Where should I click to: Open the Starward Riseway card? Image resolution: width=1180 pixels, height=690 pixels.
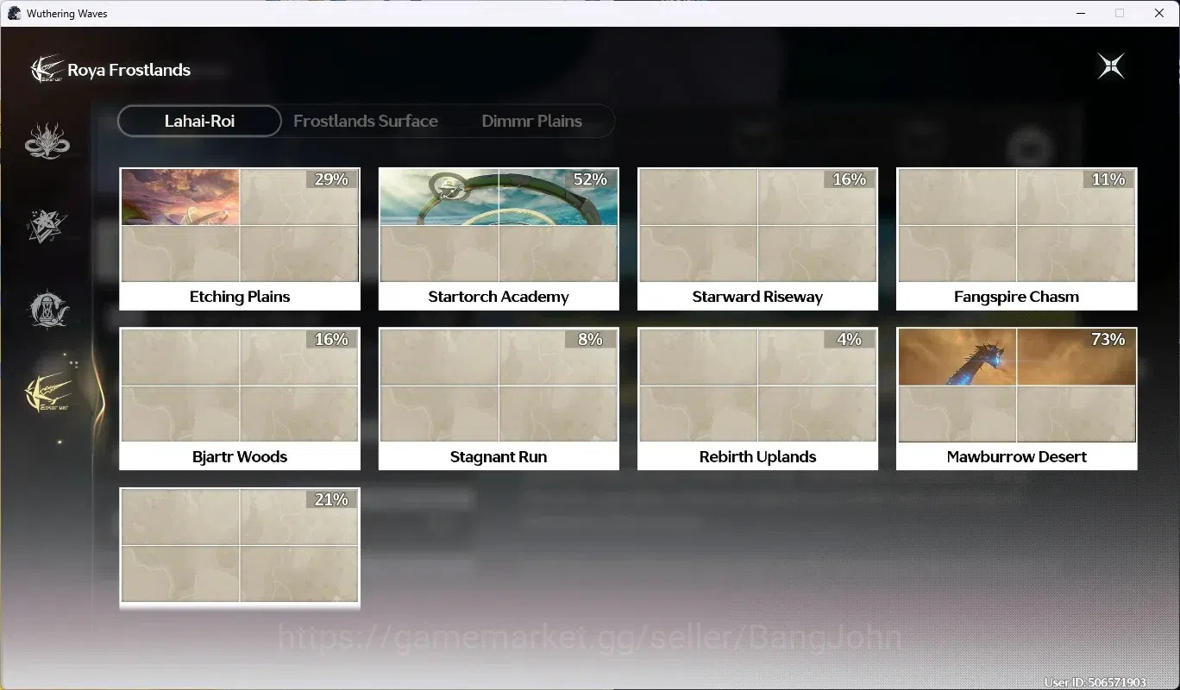point(757,239)
